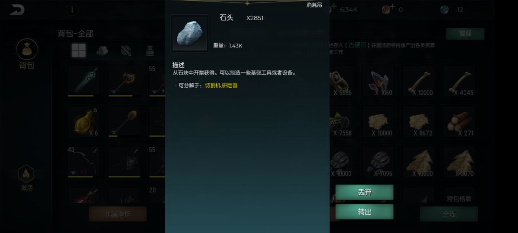Tap the plus icon beside 6.34K currency
This screenshot has height=233, width=518.
(334, 7)
